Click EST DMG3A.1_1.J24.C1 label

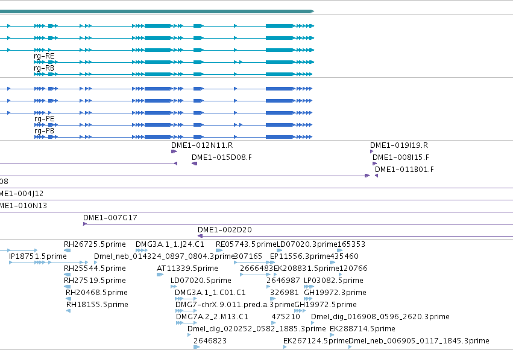170,244
